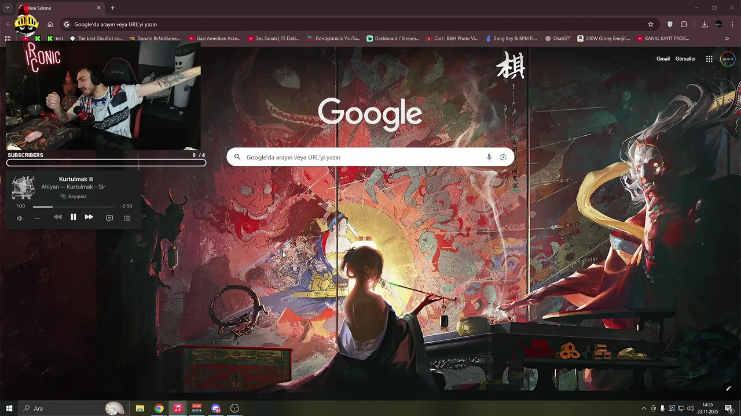The width and height of the screenshot is (741, 416).
Task: Click the Home button in Chrome toolbar
Action: pyautogui.click(x=50, y=24)
